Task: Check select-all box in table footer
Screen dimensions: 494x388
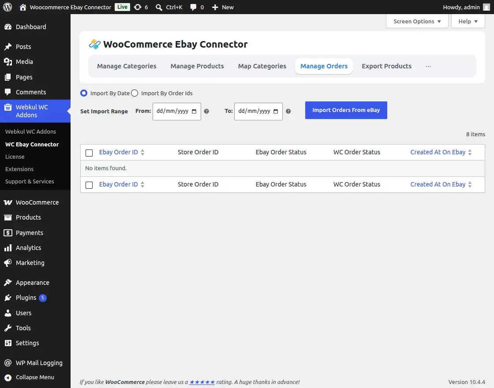Action: tap(89, 185)
